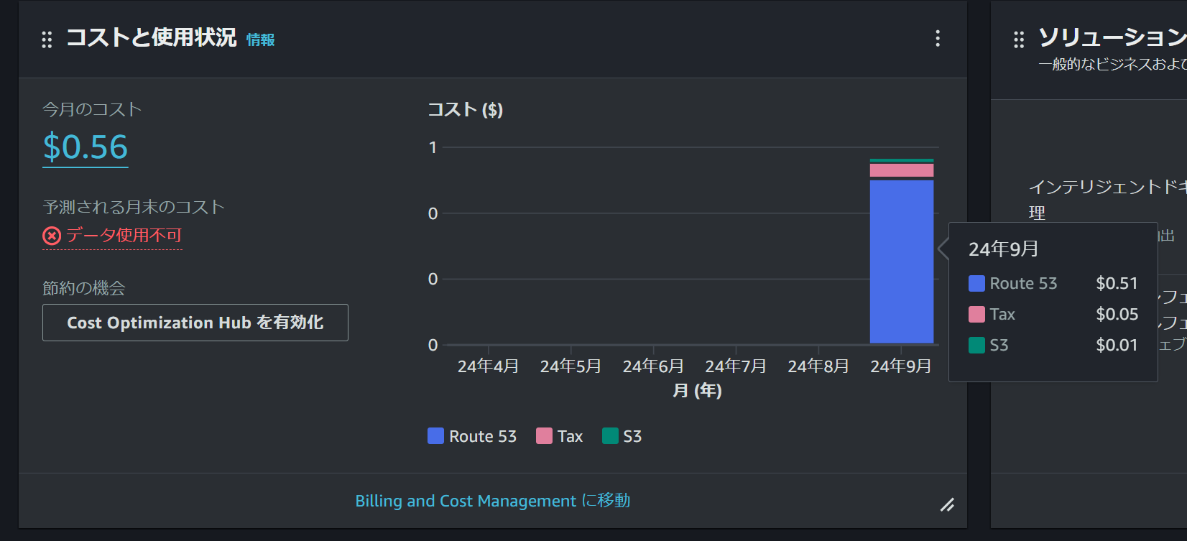
Task: Click the 24年4月 axis label
Action: click(x=489, y=366)
